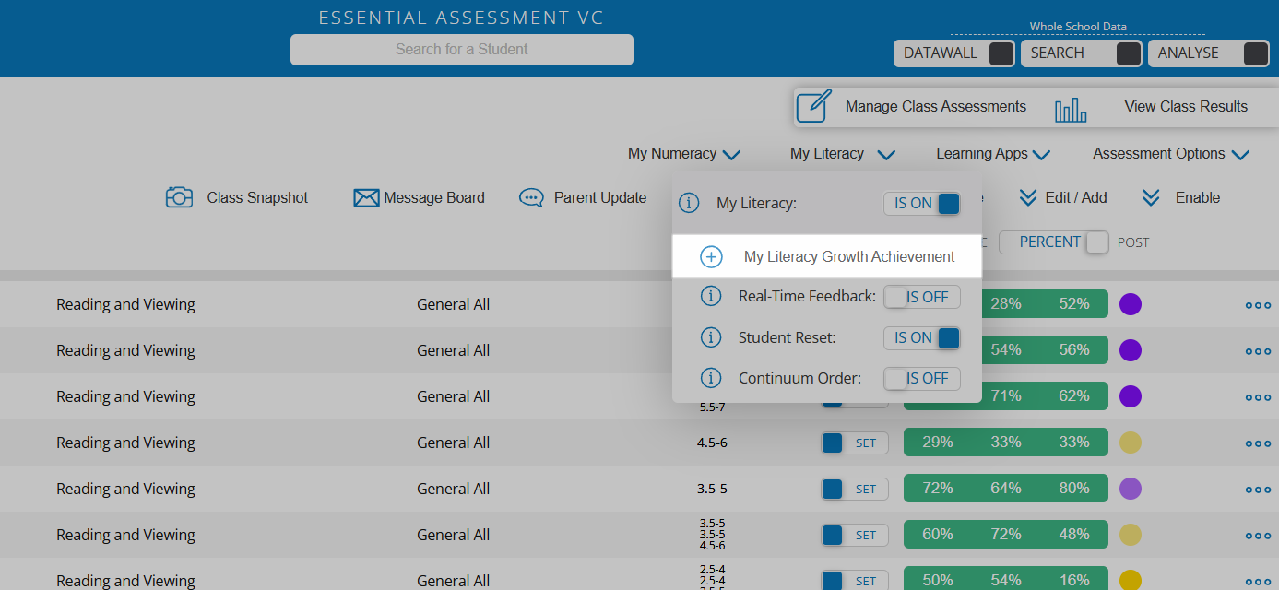Screen dimensions: 1279x590
Task: Open Parent Update speech bubble icon
Action: (531, 198)
